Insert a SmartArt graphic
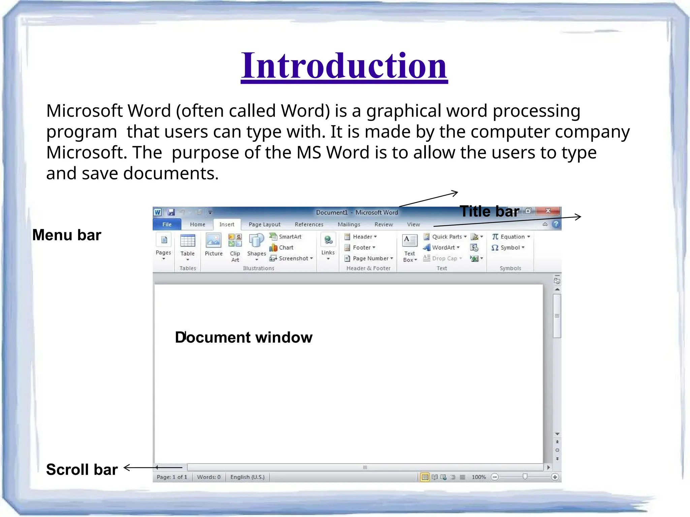The height and width of the screenshot is (517, 690). pos(286,237)
